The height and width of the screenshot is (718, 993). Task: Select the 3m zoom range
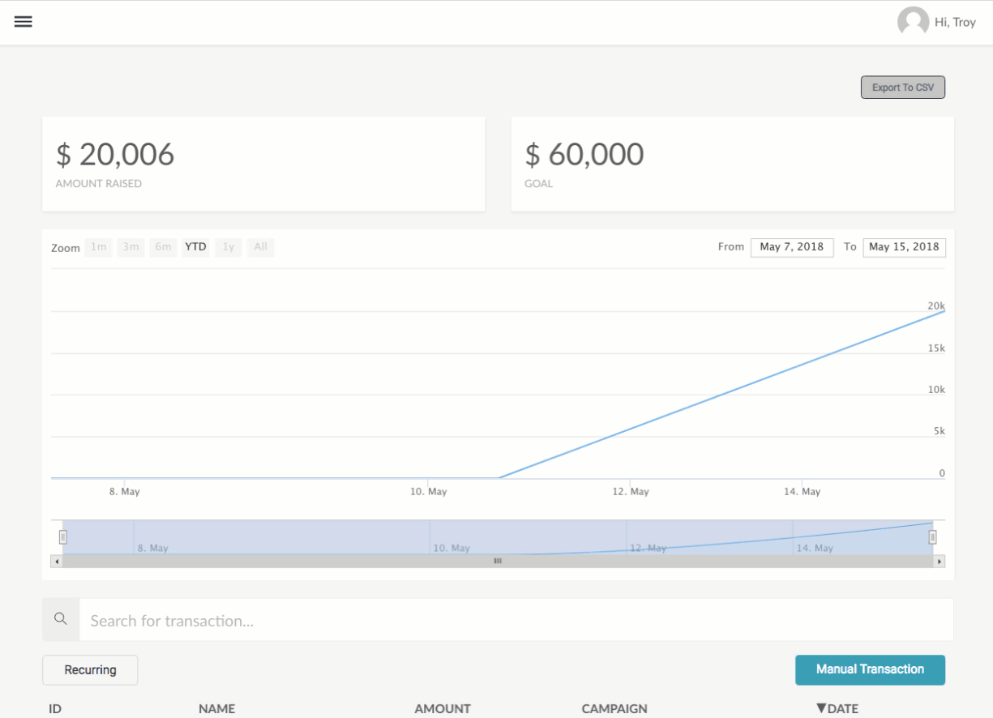131,247
